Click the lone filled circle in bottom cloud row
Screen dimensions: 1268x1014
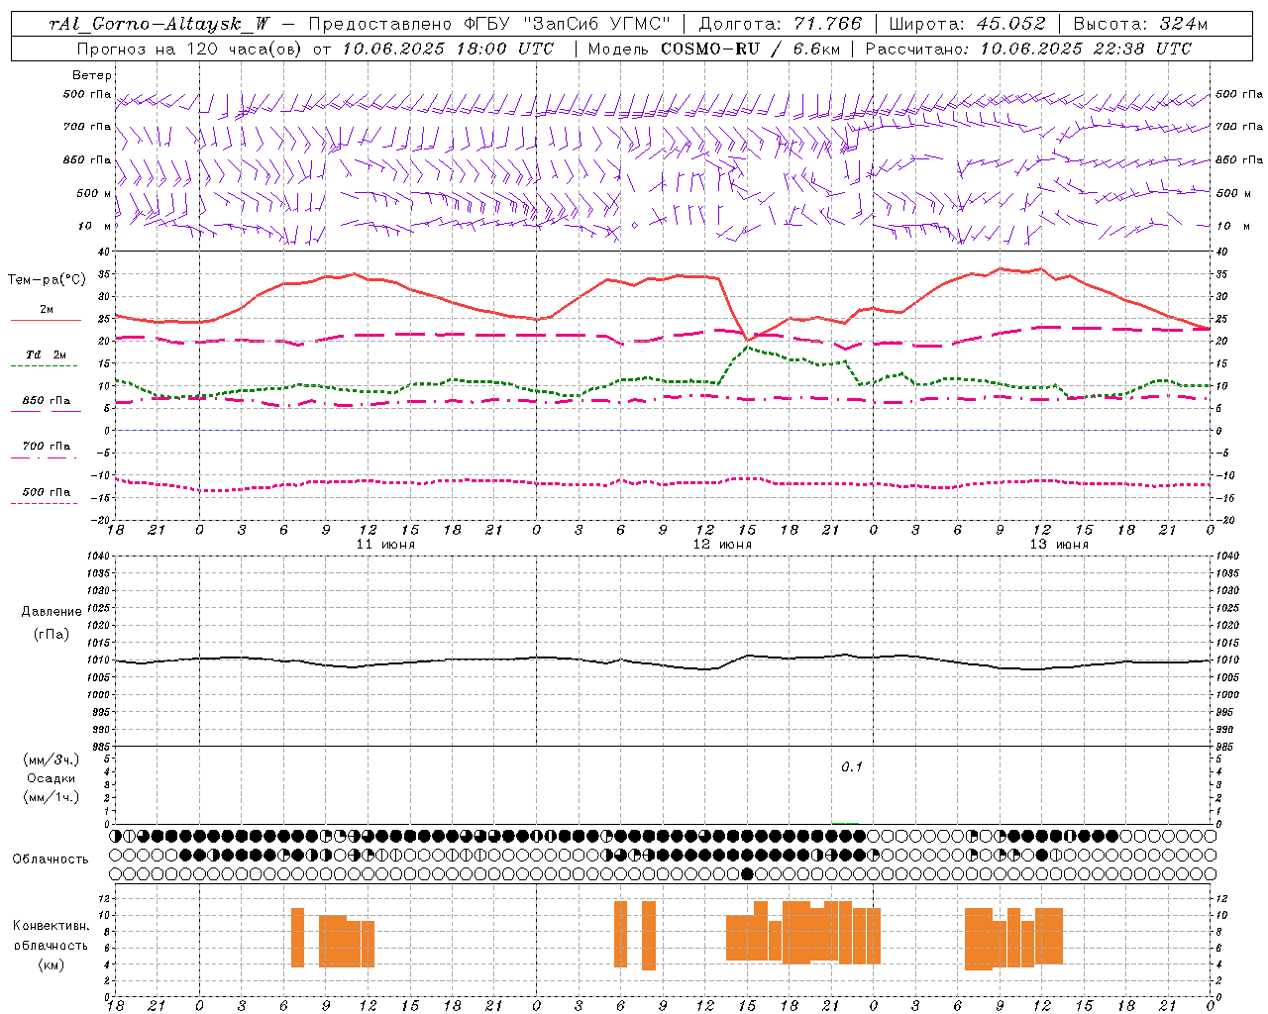747,873
